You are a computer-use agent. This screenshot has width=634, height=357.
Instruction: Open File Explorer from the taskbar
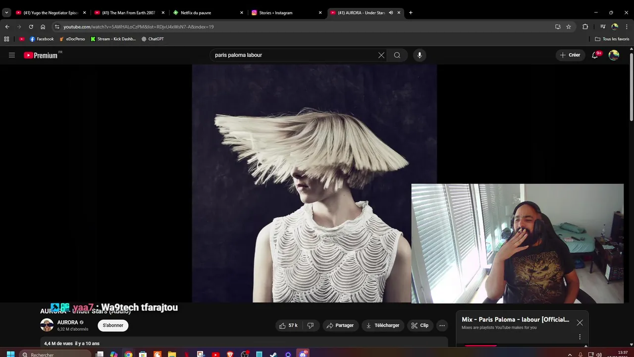[172, 354]
